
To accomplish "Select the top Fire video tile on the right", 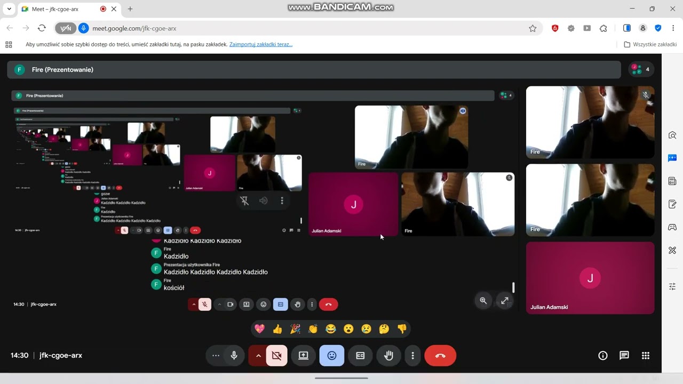I will coord(590,122).
